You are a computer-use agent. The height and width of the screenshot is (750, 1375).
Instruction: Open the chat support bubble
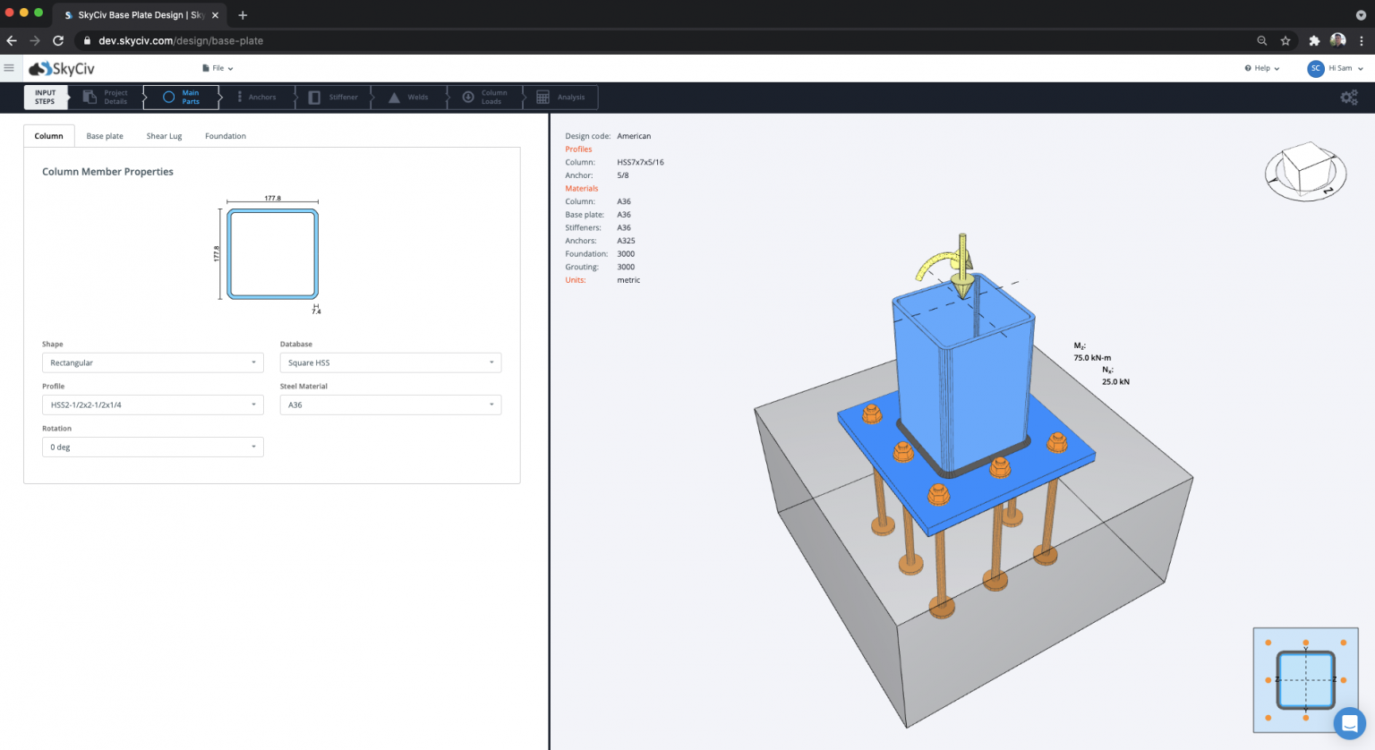[x=1349, y=723]
